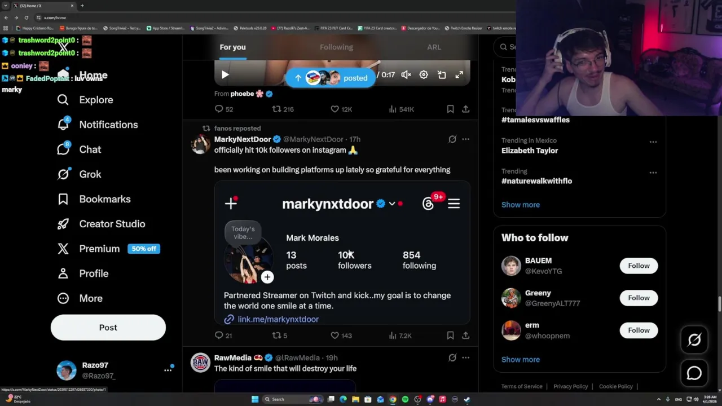Open Notifications bell in sidebar
Viewport: 722px width, 406px height.
pos(97,125)
